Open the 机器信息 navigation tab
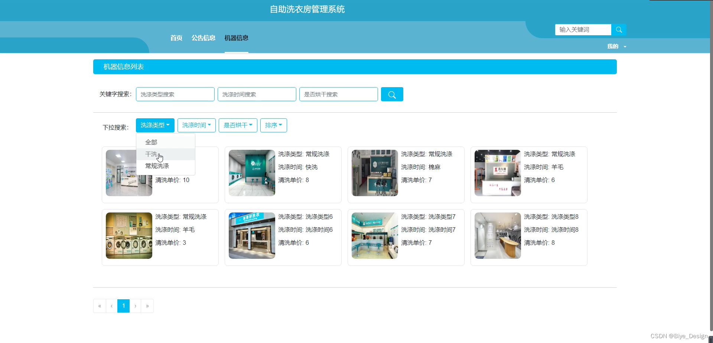 [237, 38]
